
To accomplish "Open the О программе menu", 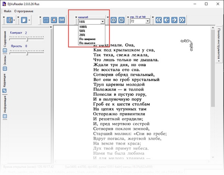I will (24, 11).
